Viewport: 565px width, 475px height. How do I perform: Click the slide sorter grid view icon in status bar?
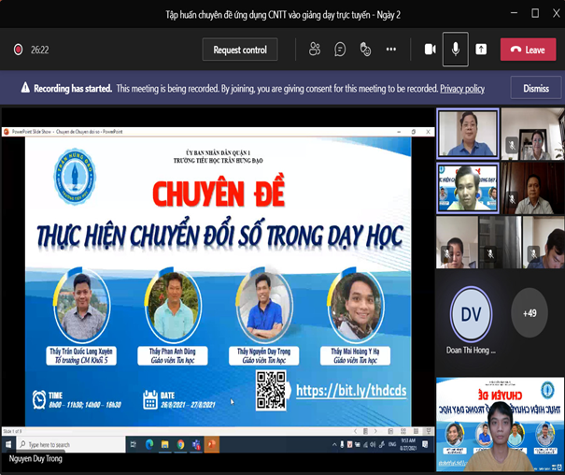(x=403, y=431)
